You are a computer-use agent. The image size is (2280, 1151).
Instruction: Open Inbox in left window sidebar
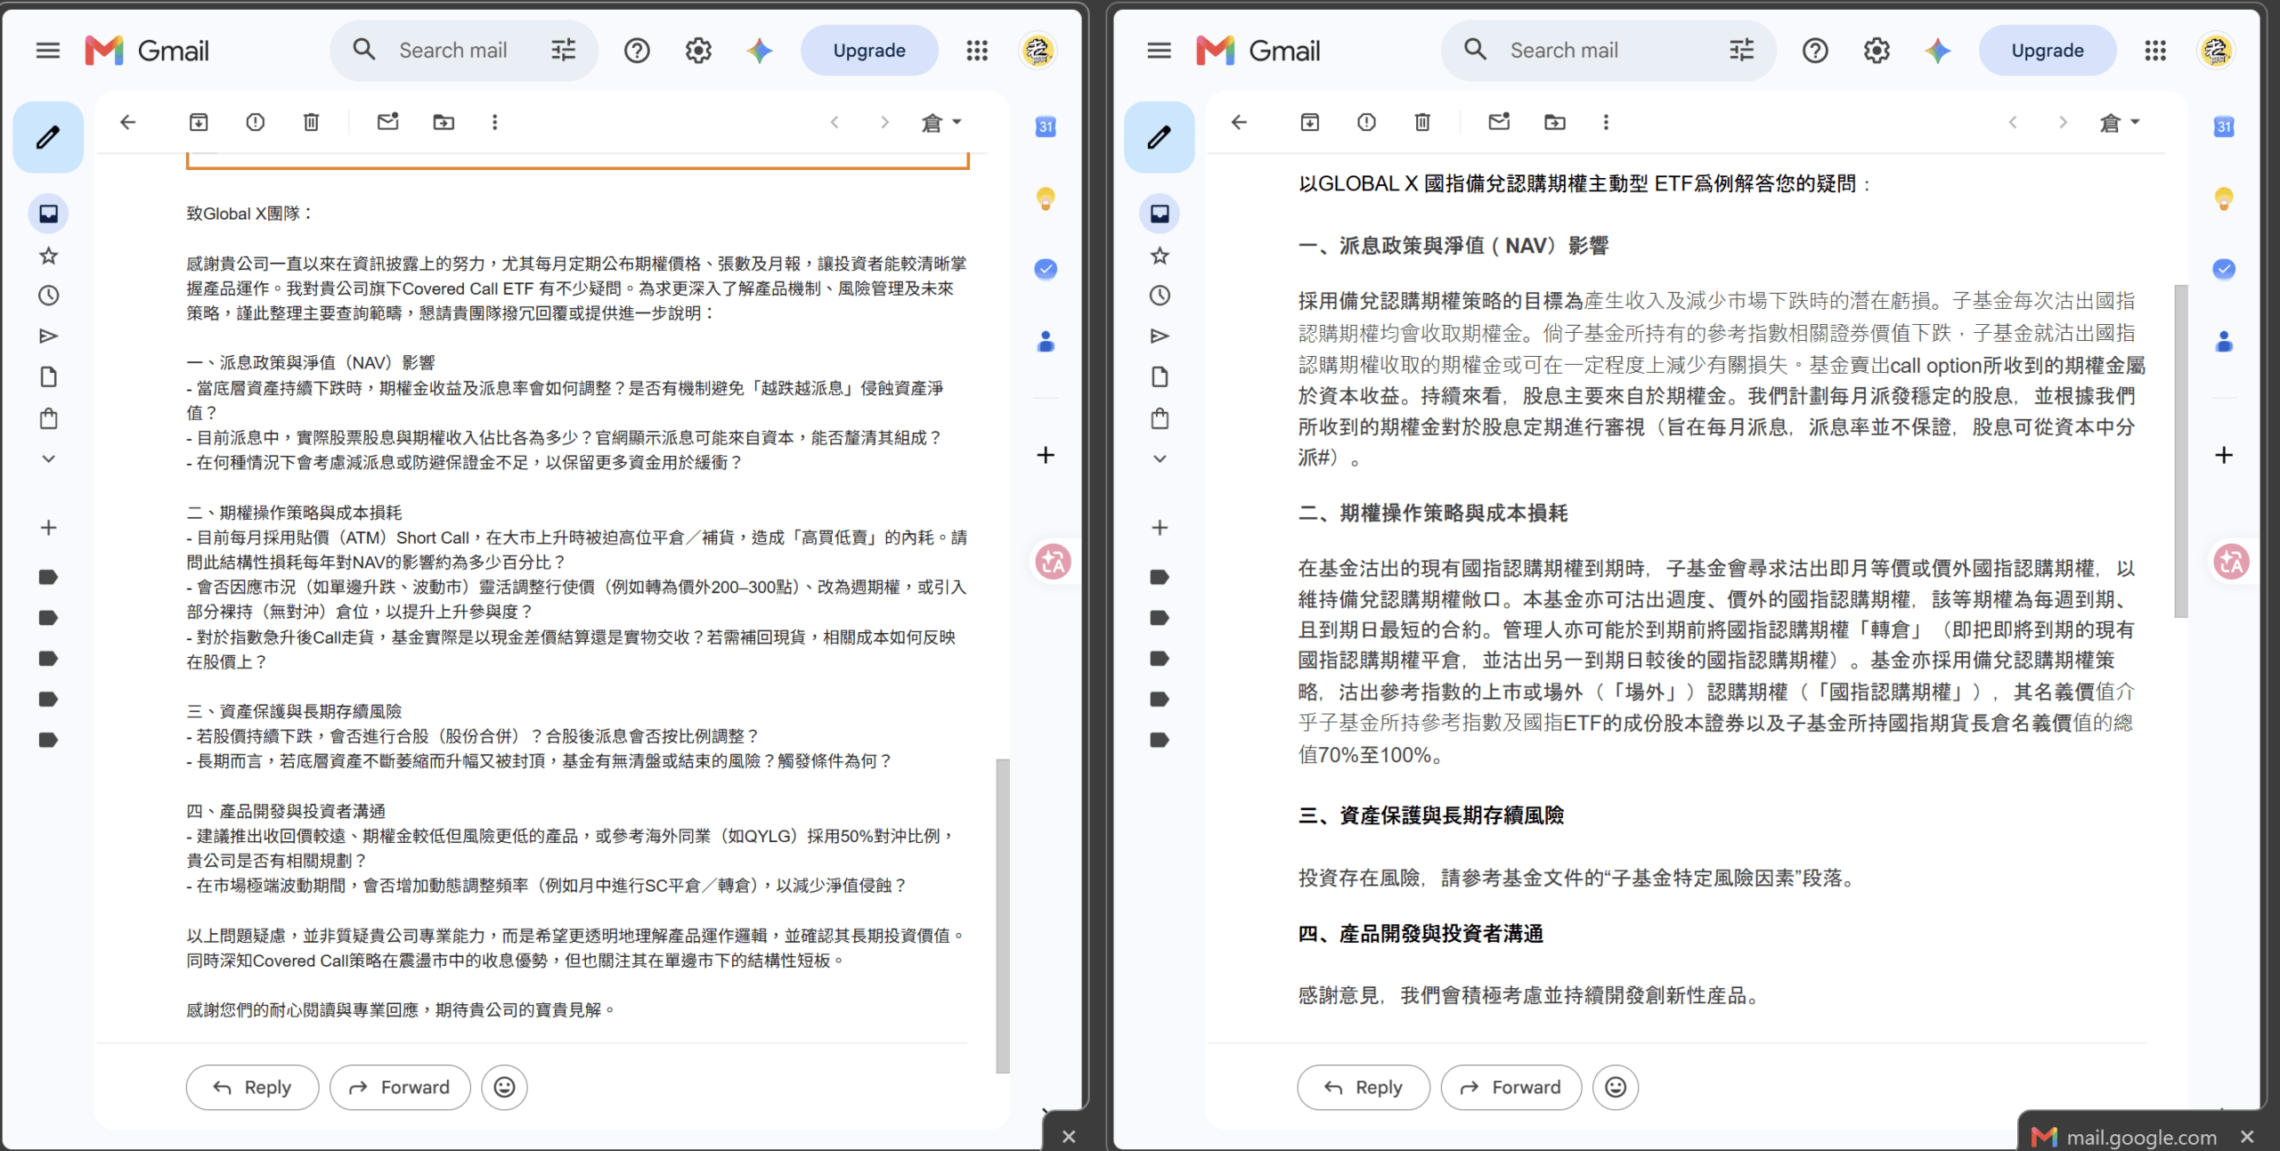tap(48, 214)
